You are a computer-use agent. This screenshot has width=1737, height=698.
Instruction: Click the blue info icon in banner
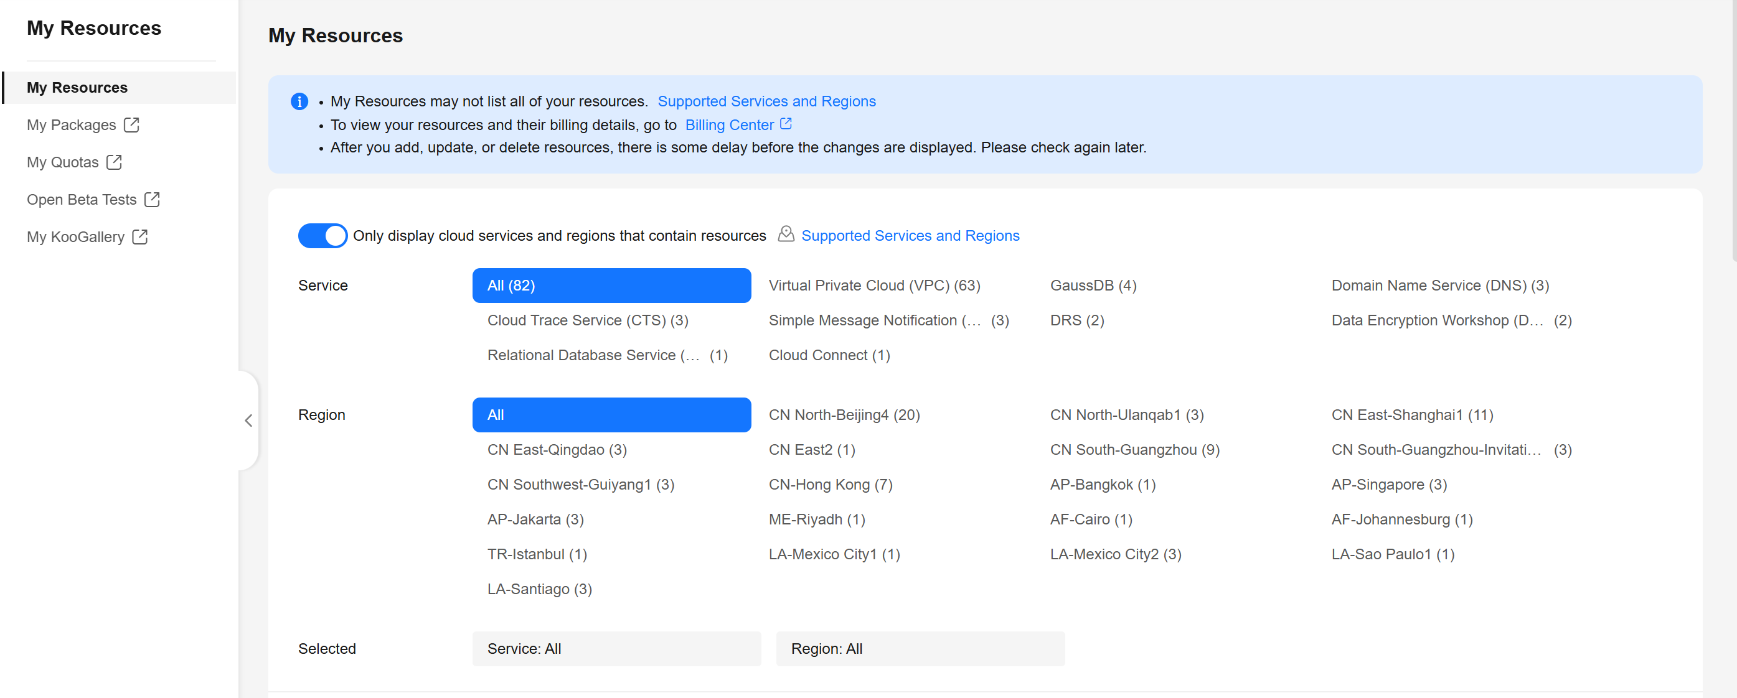[x=299, y=101]
